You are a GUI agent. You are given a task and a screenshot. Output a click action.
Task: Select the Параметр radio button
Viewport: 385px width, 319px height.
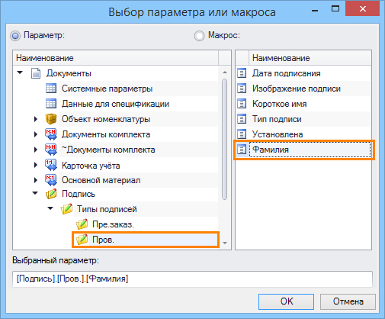[15, 36]
